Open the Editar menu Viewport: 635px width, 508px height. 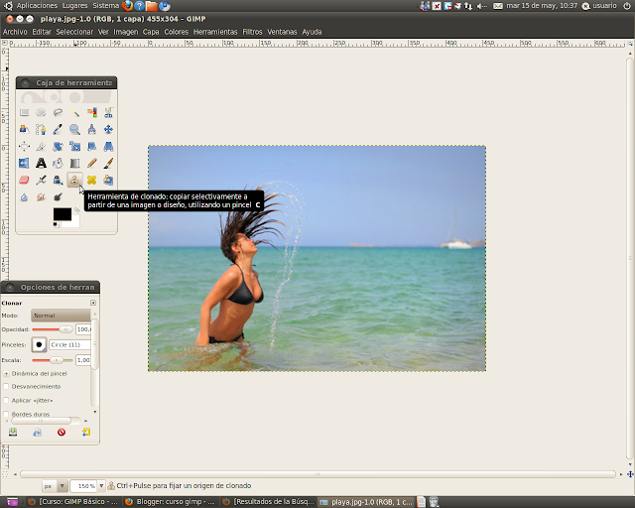coord(42,32)
